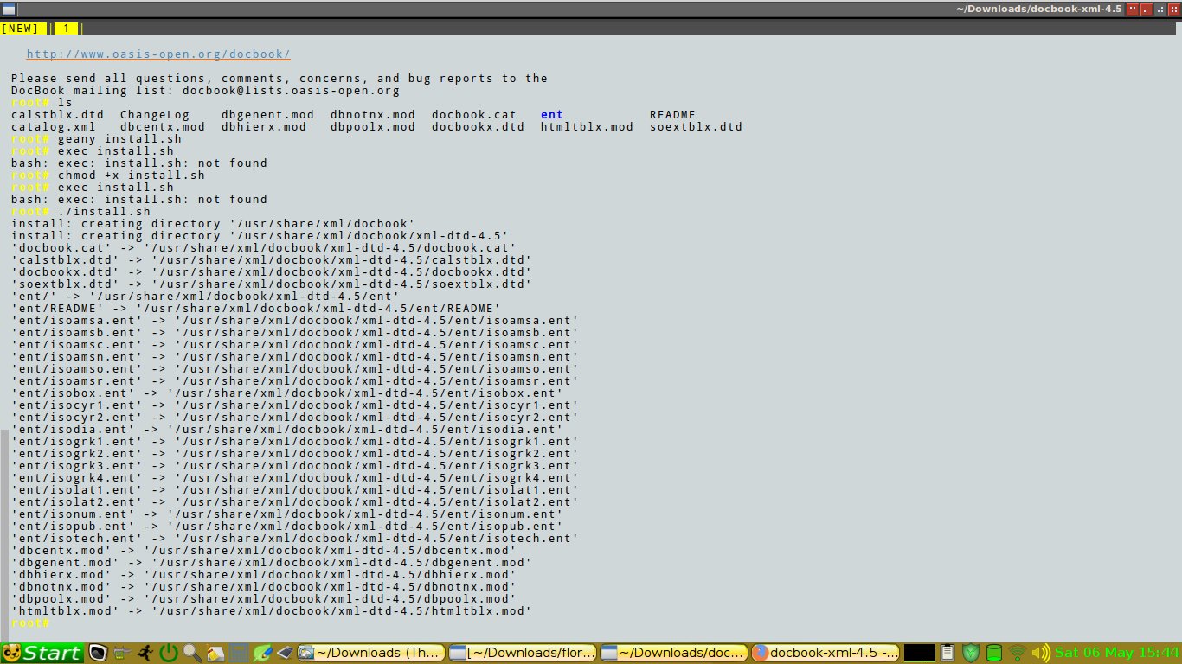Screen dimensions: 1182x664
Task: Open the paint brush document icon
Action: (x=215, y=653)
